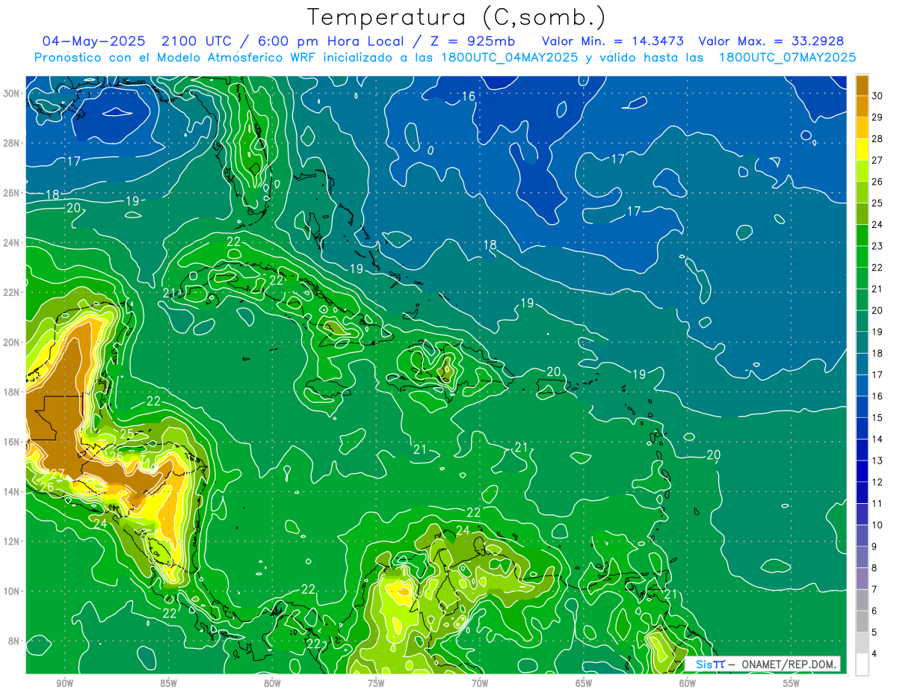Click the '12N' latitude axis label
The height and width of the screenshot is (693, 897).
tap(13, 541)
